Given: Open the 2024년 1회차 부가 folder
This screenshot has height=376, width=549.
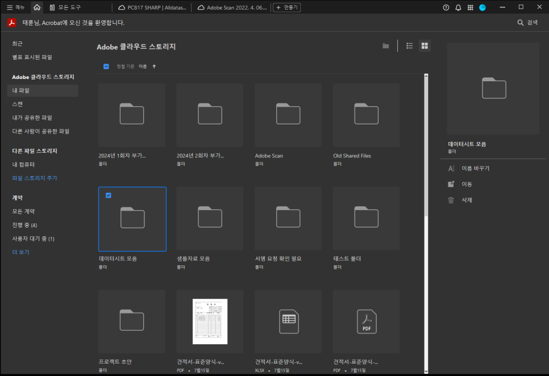Looking at the screenshot, I should point(132,115).
